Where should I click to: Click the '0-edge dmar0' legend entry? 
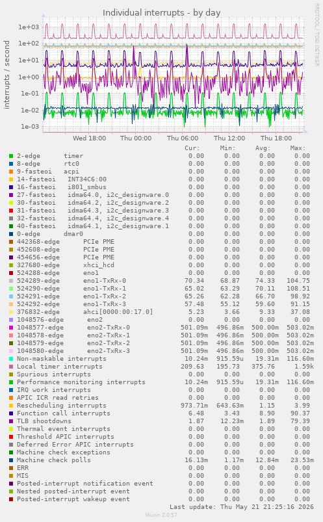(50, 234)
